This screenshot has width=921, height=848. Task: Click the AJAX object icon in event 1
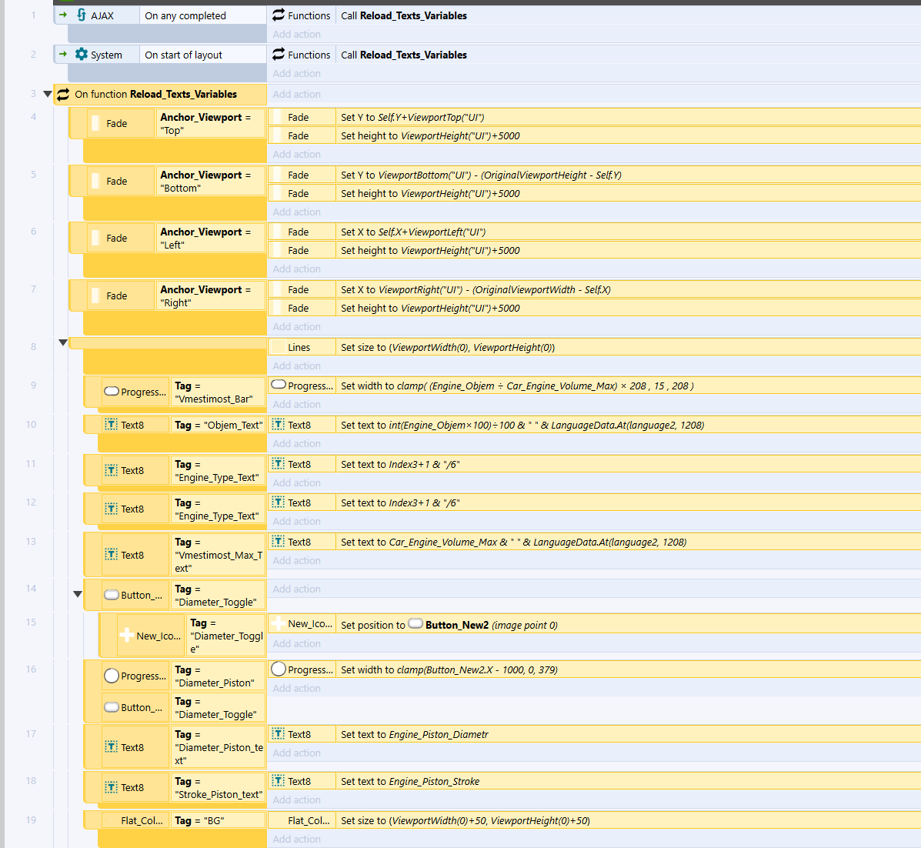point(82,15)
